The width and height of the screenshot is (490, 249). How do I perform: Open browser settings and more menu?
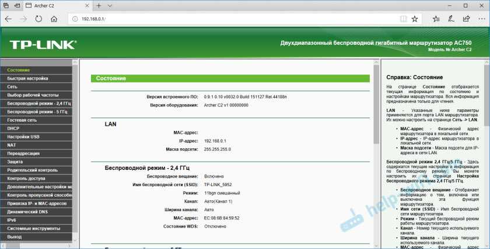pyautogui.click(x=482, y=19)
